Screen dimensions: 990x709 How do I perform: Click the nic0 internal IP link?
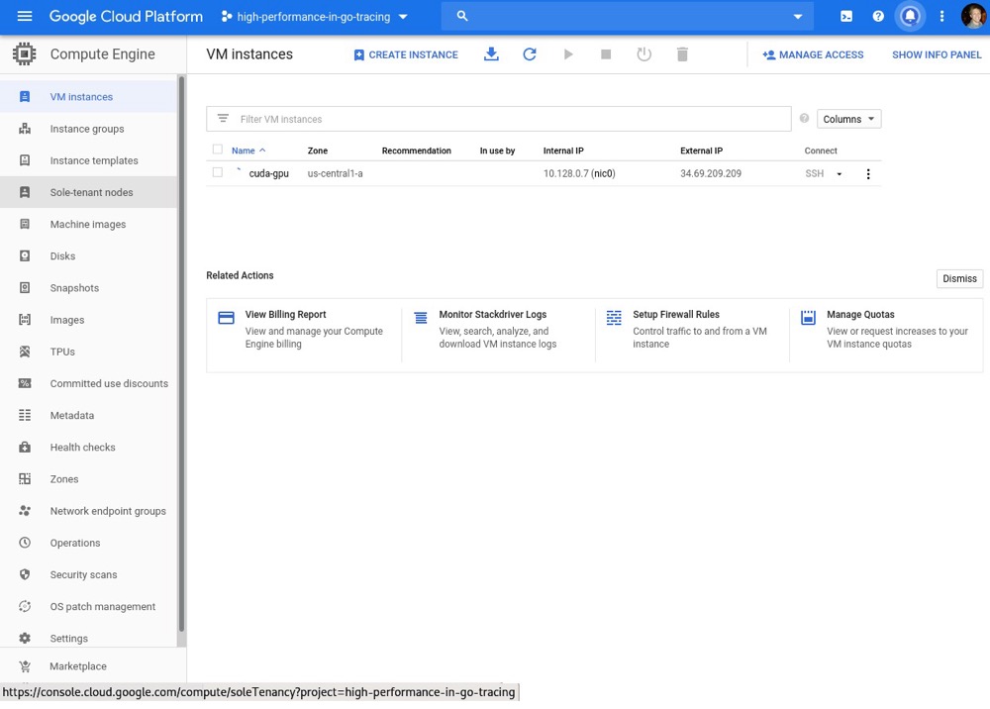point(603,173)
